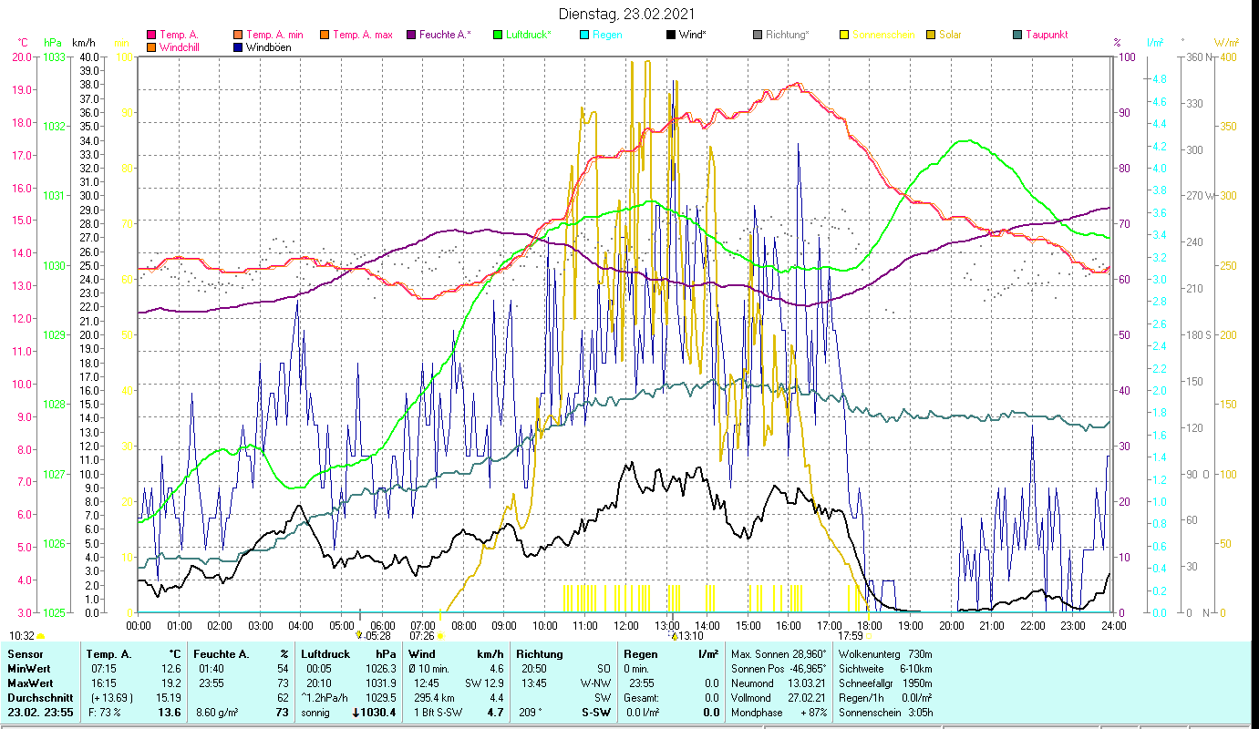1259x729 pixels.
Task: Click the 'Temp. A.' legend label
Action: pos(180,36)
